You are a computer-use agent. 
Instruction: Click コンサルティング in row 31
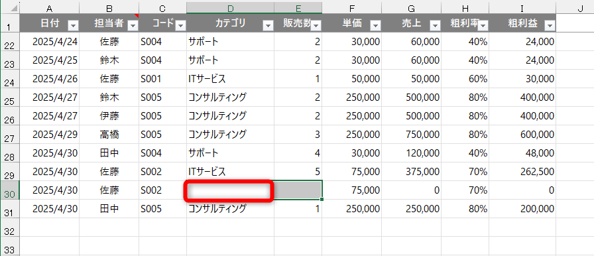217,209
